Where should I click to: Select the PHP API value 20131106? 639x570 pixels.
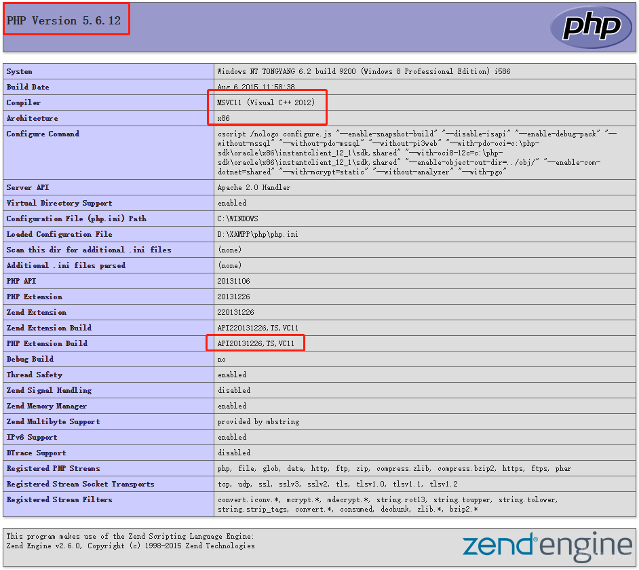point(235,281)
